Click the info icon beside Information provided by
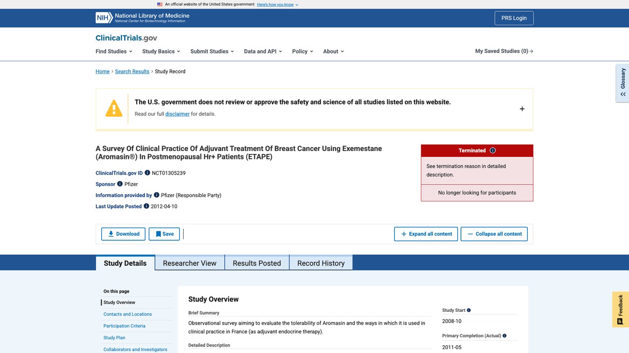The width and height of the screenshot is (629, 353). 157,195
